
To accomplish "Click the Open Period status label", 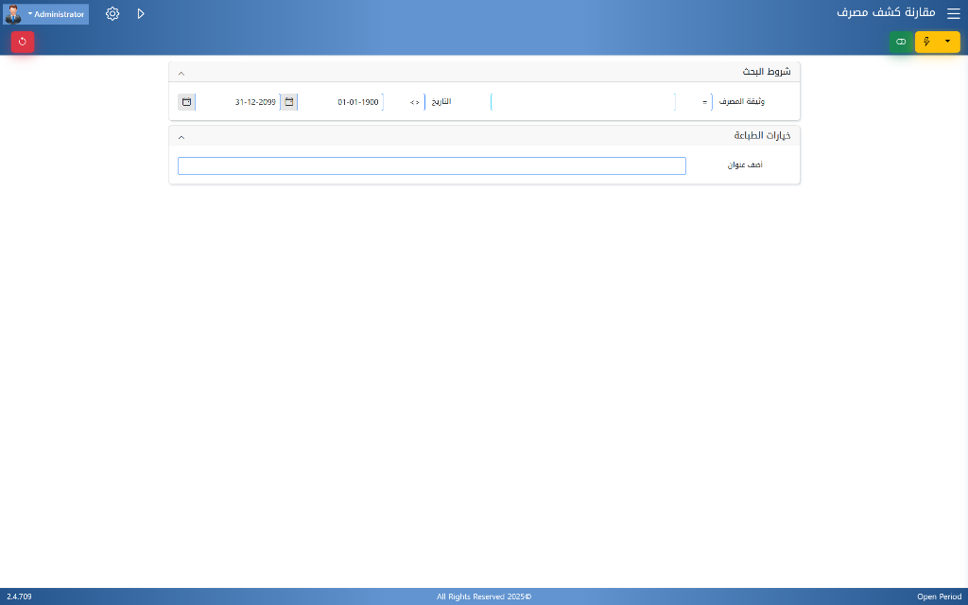I will click(x=939, y=596).
